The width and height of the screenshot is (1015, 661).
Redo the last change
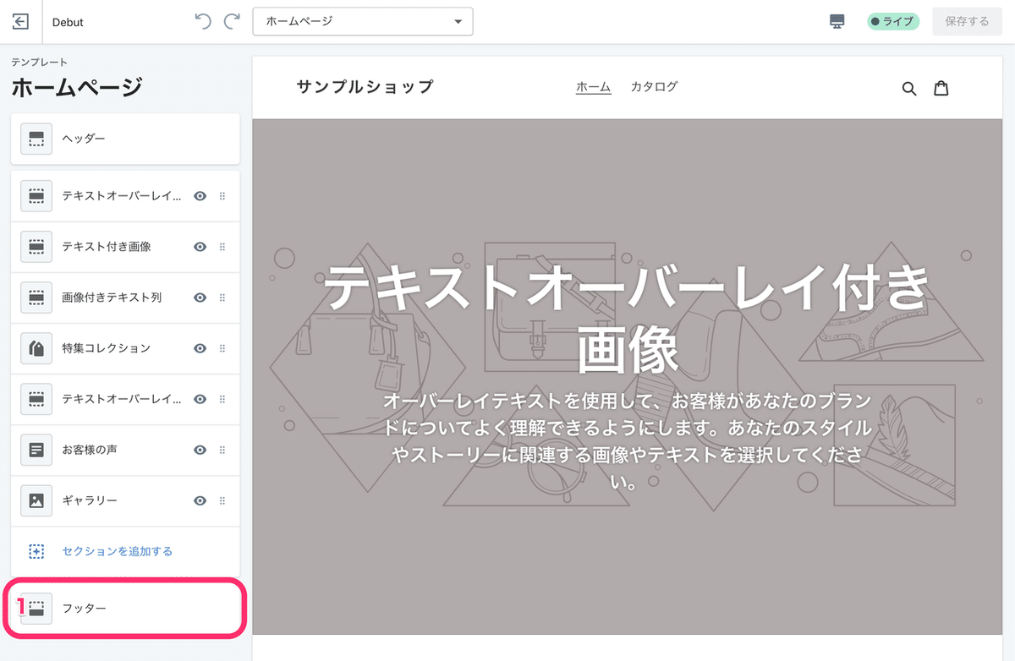coord(232,21)
